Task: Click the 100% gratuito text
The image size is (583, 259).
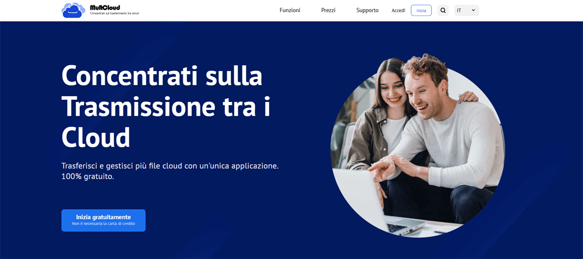Action: (88, 176)
